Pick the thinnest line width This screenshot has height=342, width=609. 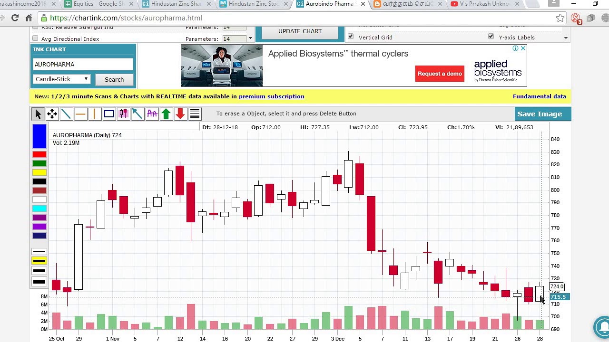[39, 252]
